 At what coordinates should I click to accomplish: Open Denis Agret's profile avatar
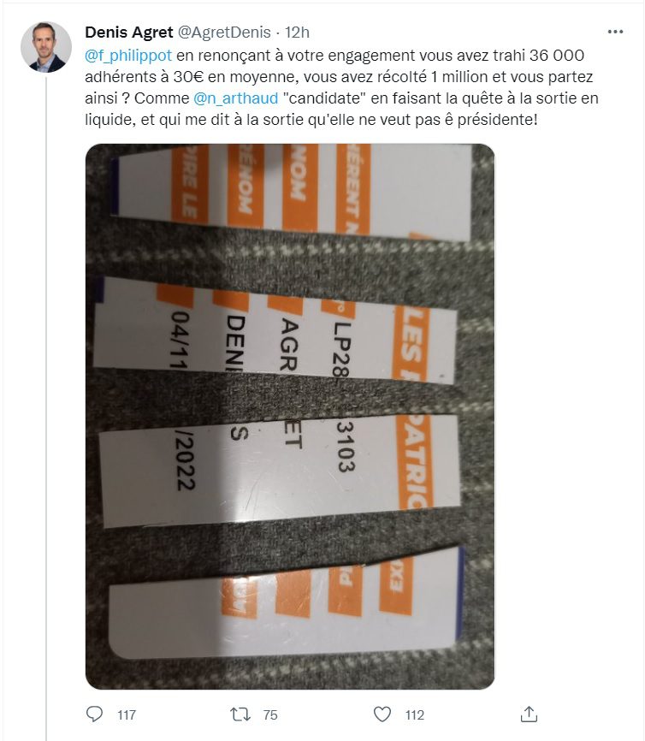[x=46, y=47]
